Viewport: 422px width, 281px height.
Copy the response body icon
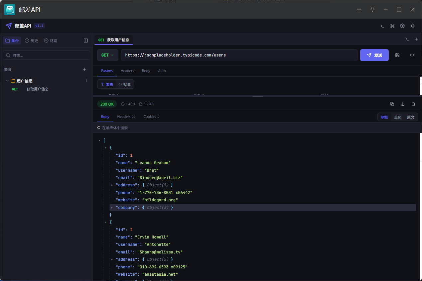392,104
